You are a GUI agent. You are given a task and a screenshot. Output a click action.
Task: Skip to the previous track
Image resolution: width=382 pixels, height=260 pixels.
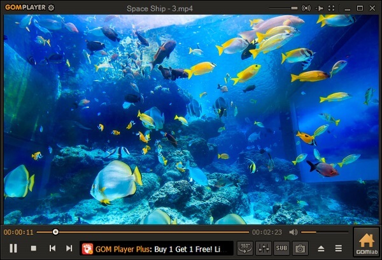coord(52,248)
